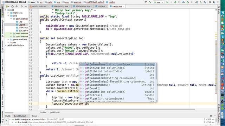225x126 pixels.
Task: Open the app run configuration dropdown
Action: pos(159,2)
